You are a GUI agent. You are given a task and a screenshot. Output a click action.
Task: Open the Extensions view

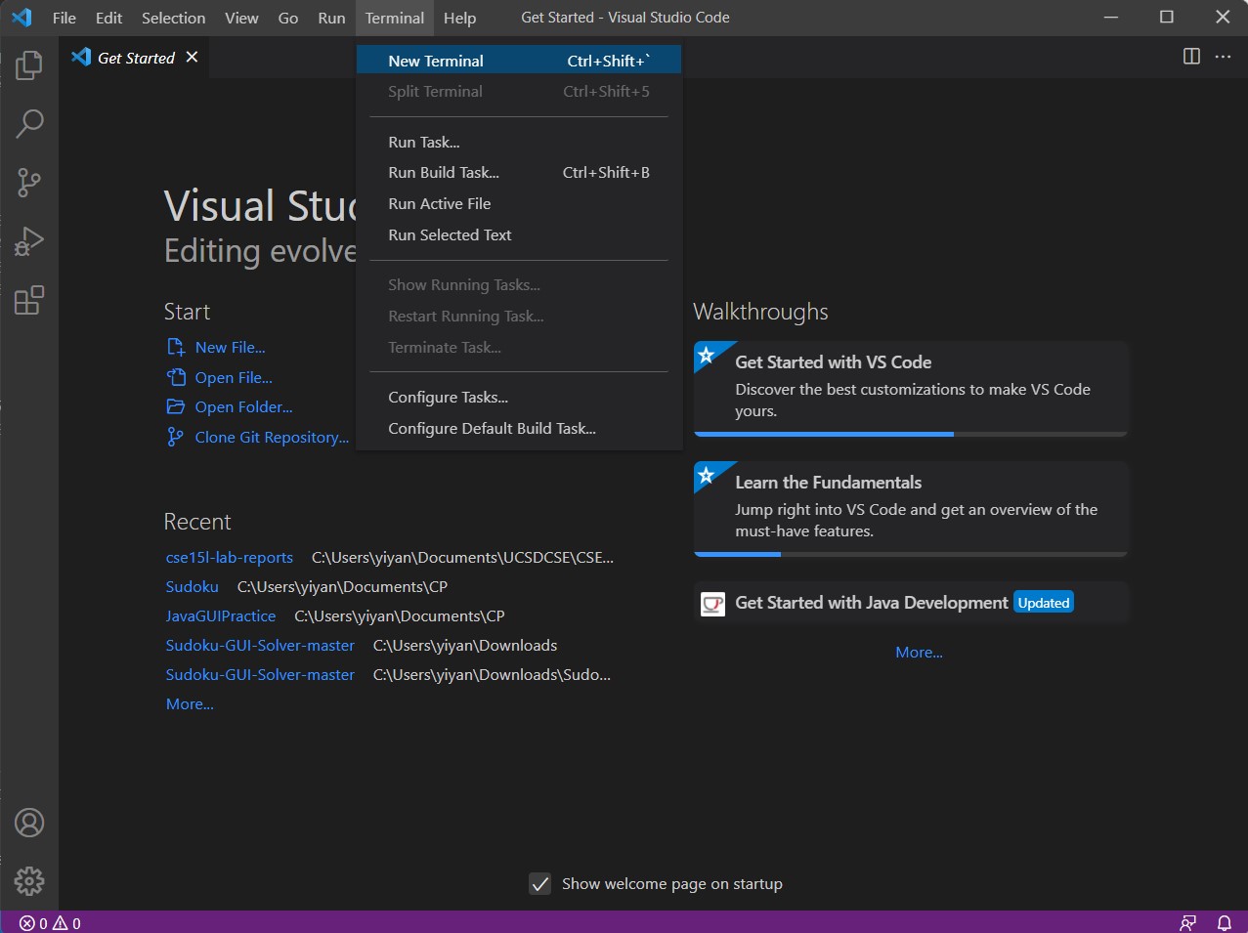click(x=29, y=300)
